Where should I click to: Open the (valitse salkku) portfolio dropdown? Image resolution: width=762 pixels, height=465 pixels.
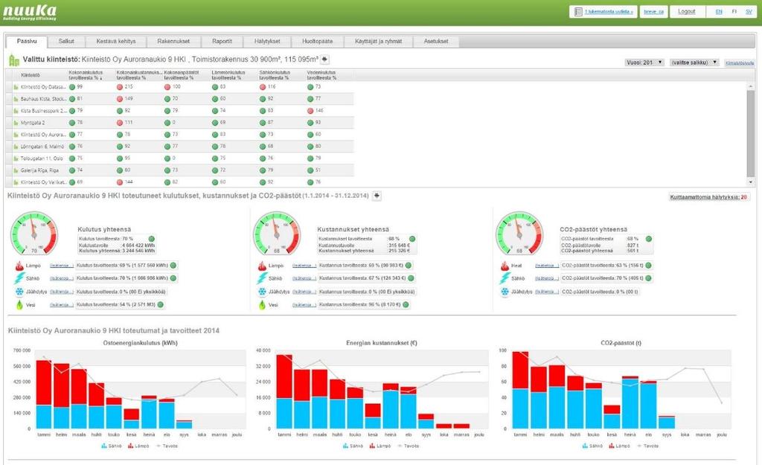pos(694,62)
